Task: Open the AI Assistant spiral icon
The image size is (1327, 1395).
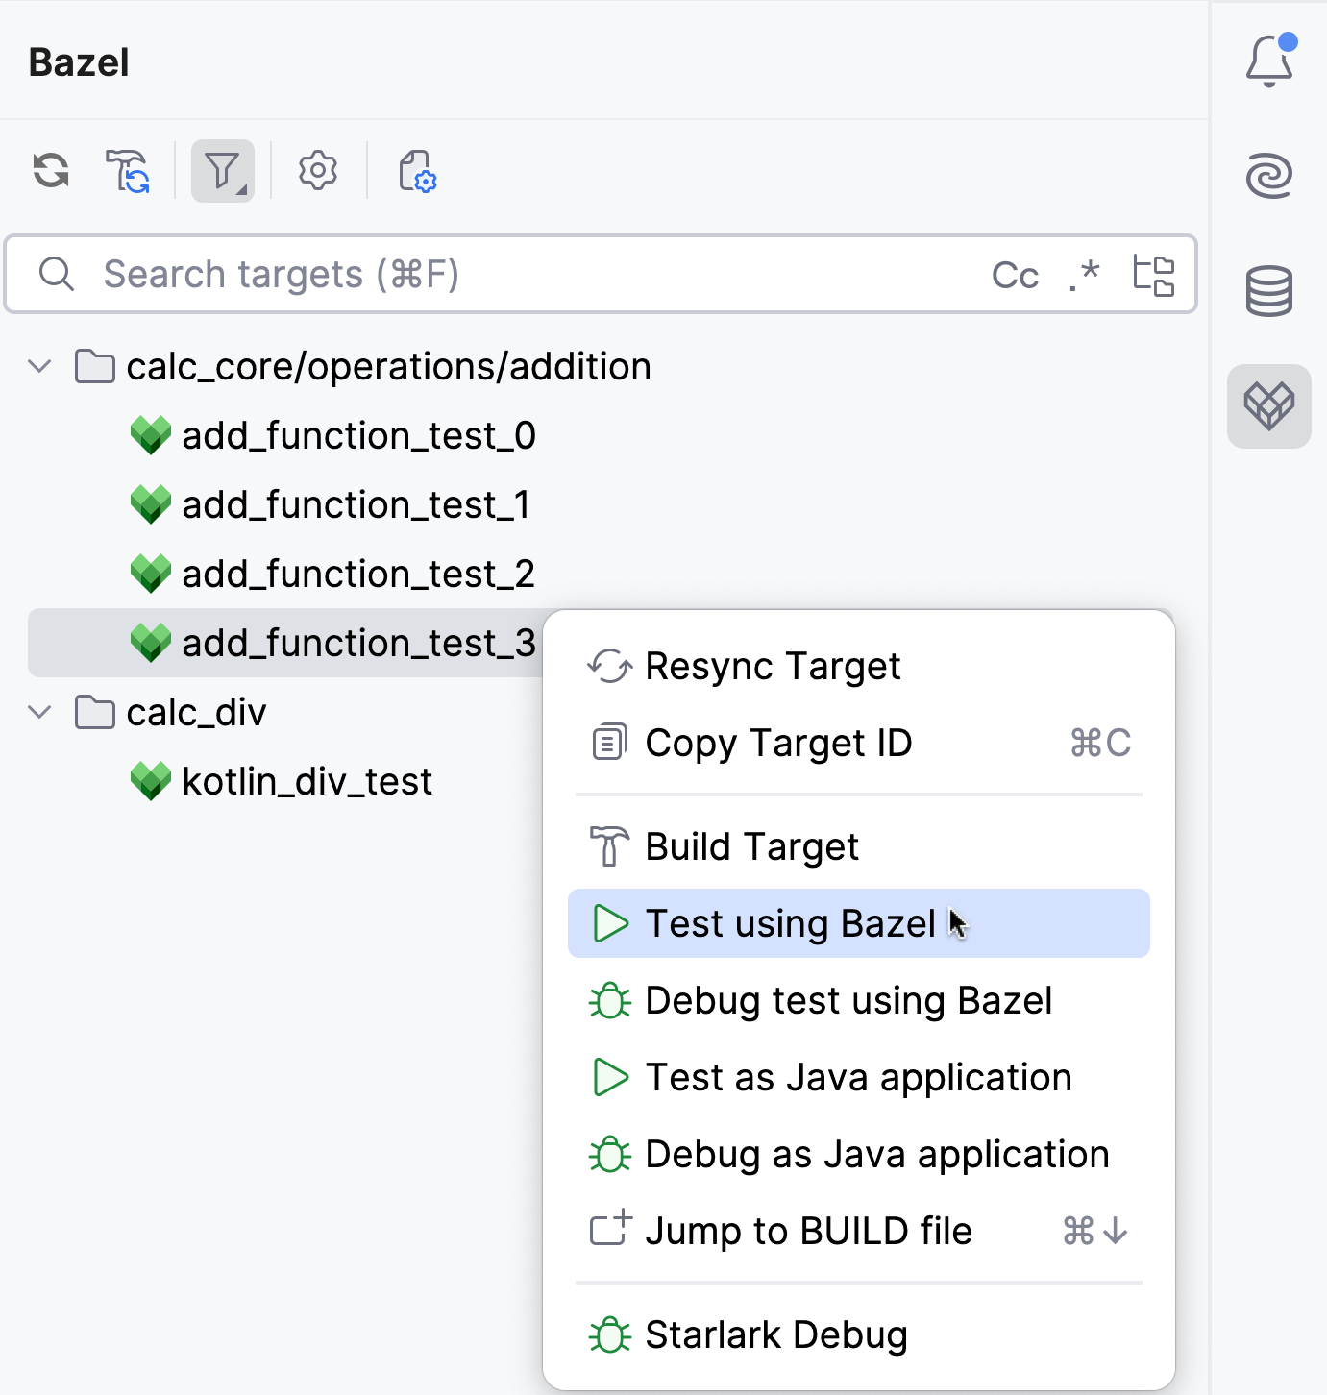Action: [x=1269, y=175]
